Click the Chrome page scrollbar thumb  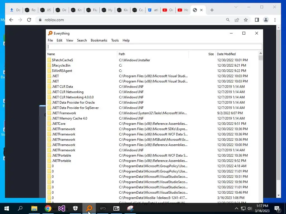point(278,105)
